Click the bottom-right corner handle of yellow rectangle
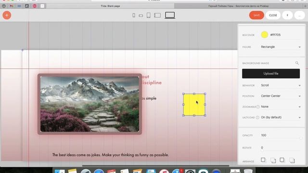The width and height of the screenshot is (308, 173). pyautogui.click(x=205, y=115)
